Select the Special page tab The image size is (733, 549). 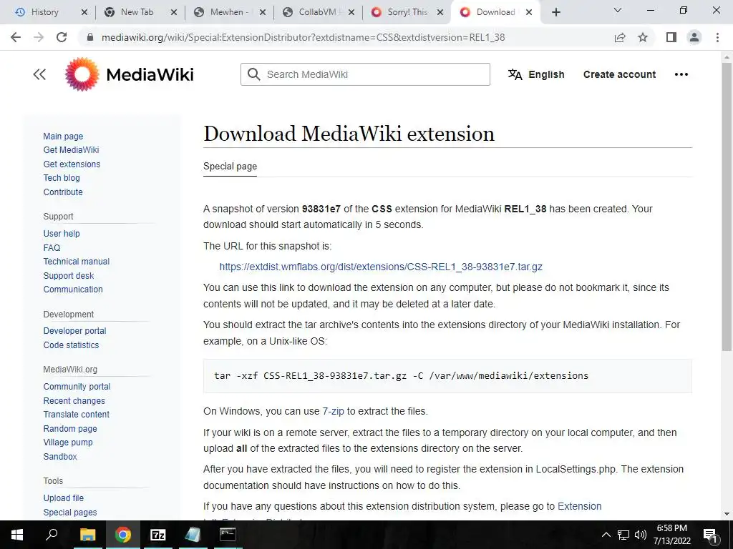pyautogui.click(x=230, y=166)
